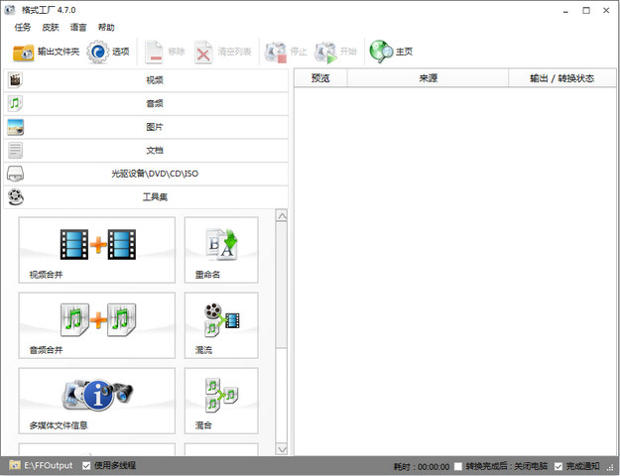
Task: Click the document page category icon
Action: [16, 150]
